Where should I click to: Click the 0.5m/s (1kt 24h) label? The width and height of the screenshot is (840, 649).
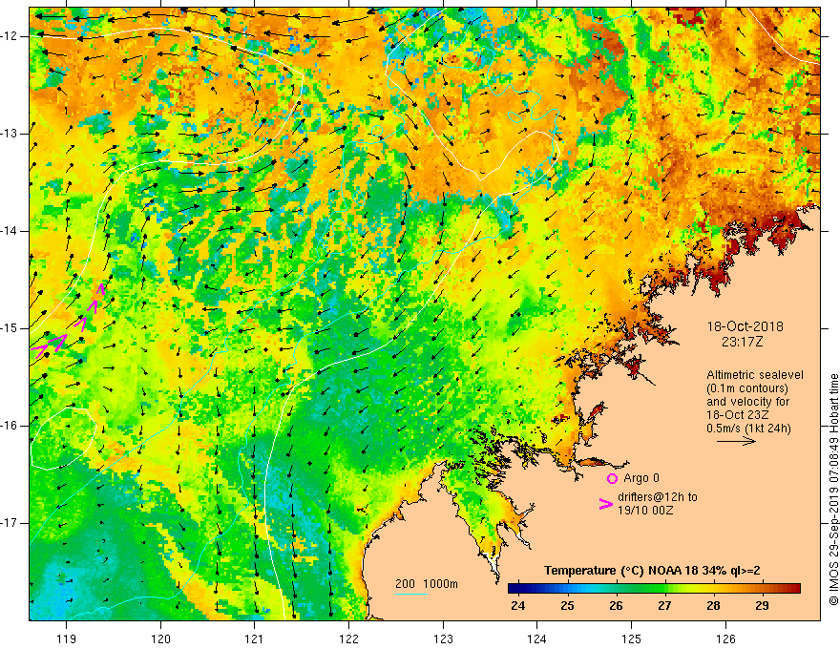(x=748, y=428)
